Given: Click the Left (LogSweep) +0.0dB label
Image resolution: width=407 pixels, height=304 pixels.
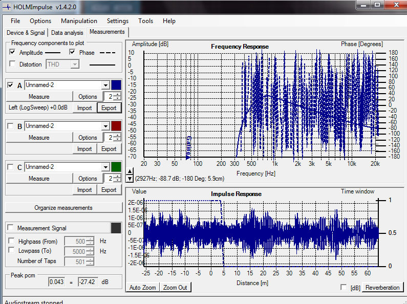Looking at the screenshot, I should click(x=38, y=107).
